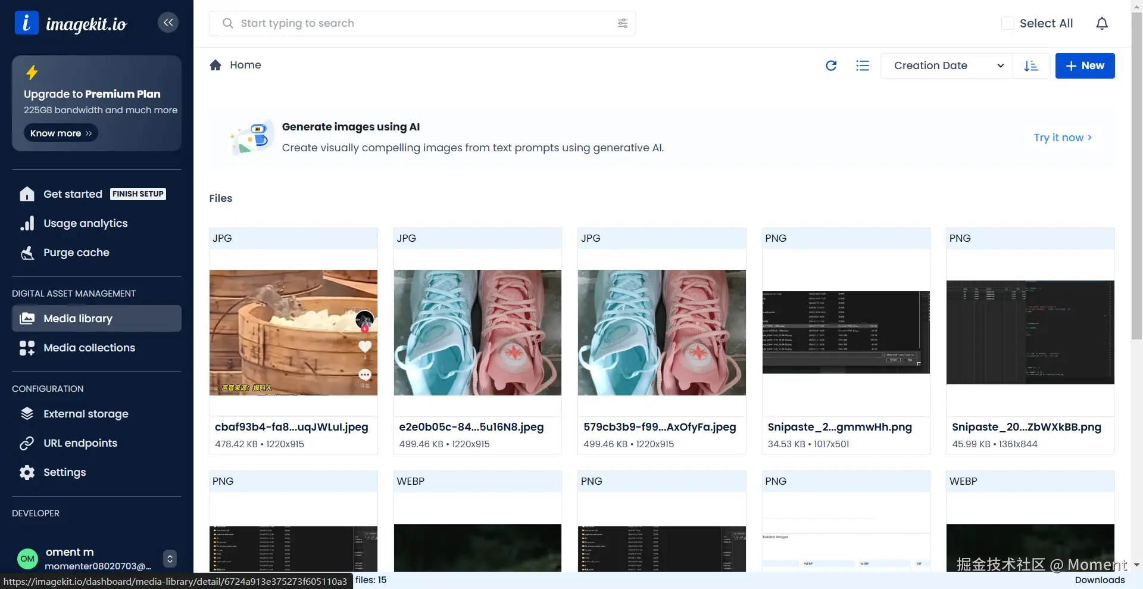Click the Purge cache broom icon
Screen dimensions: 1143x589
(x=27, y=253)
